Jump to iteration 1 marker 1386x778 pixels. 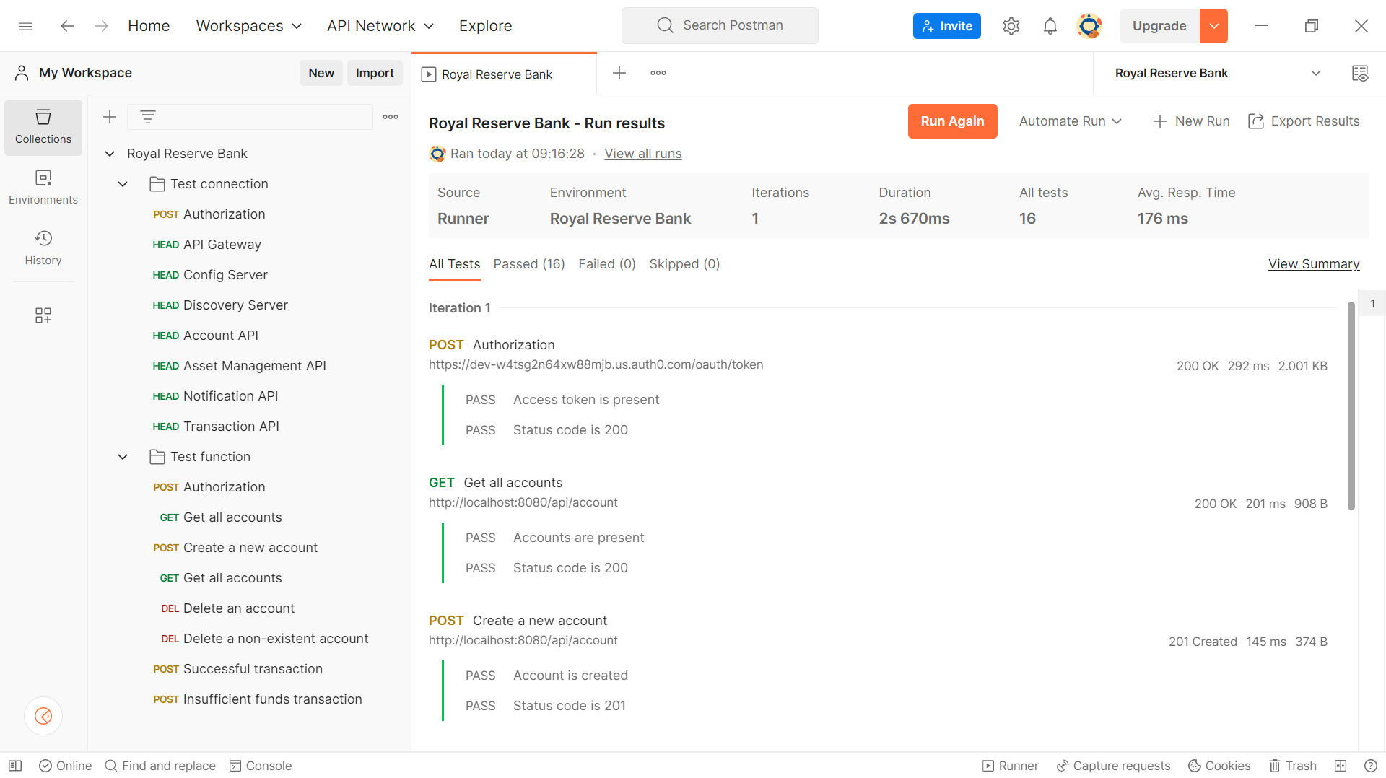pos(1372,304)
